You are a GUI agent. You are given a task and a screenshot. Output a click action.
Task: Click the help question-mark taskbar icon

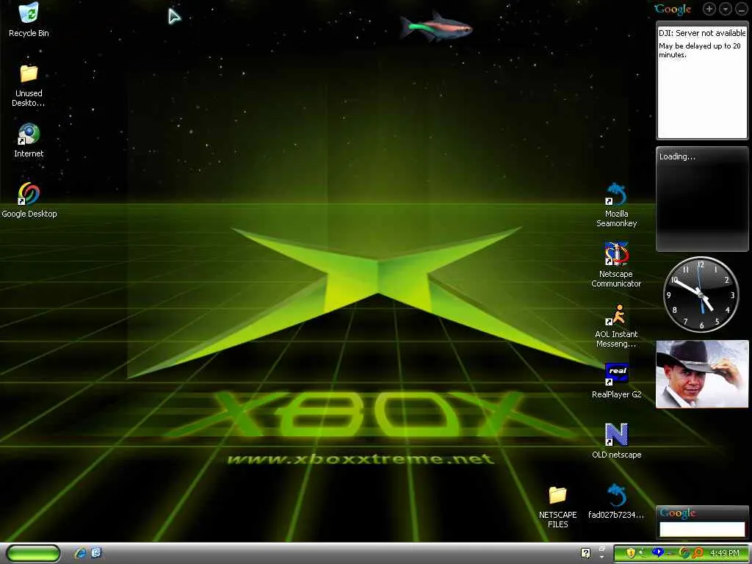point(585,553)
